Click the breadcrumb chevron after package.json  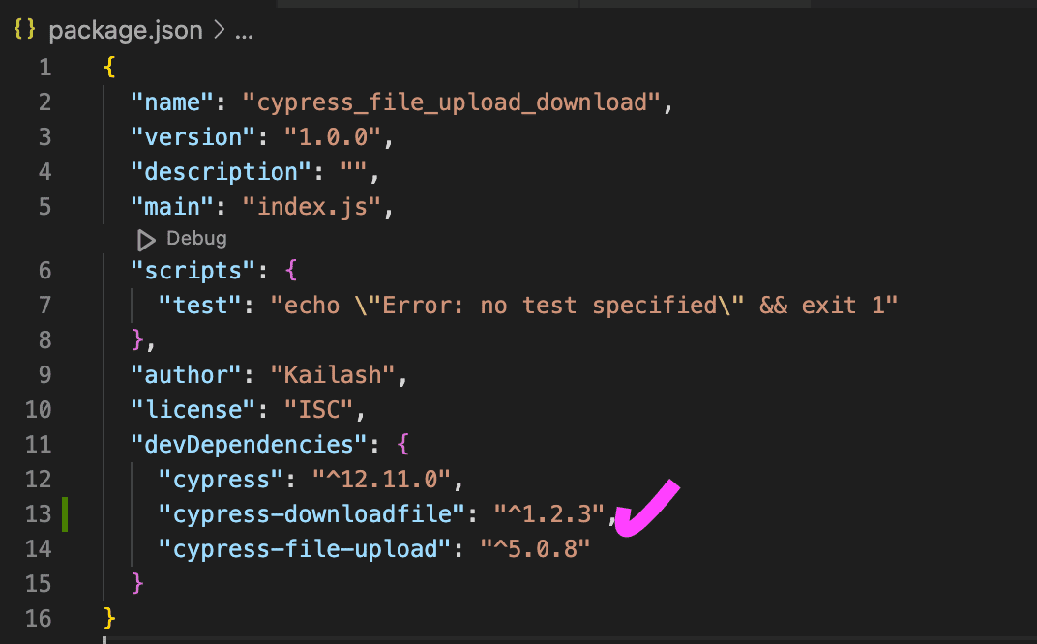click(x=218, y=31)
